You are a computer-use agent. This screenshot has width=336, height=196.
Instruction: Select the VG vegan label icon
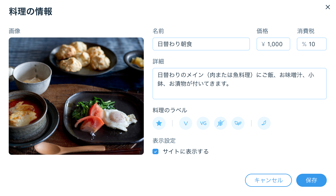click(203, 123)
